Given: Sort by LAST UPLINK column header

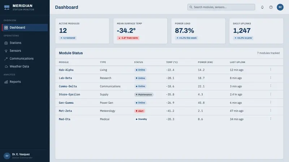Looking at the screenshot, I should point(237,62).
